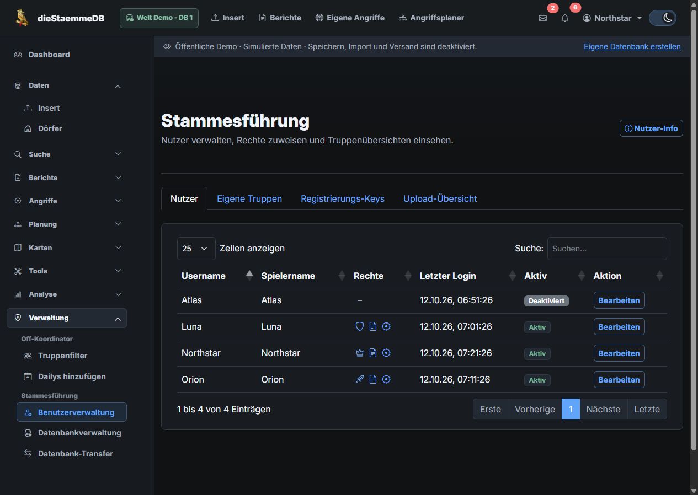Open the Northstar user account dropdown
The width and height of the screenshot is (698, 495).
(x=612, y=18)
